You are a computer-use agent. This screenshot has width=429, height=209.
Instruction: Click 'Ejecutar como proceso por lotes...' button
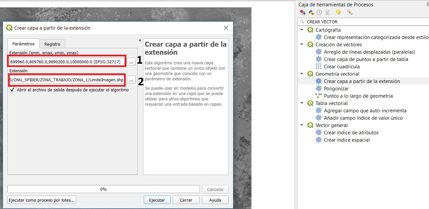pyautogui.click(x=42, y=200)
